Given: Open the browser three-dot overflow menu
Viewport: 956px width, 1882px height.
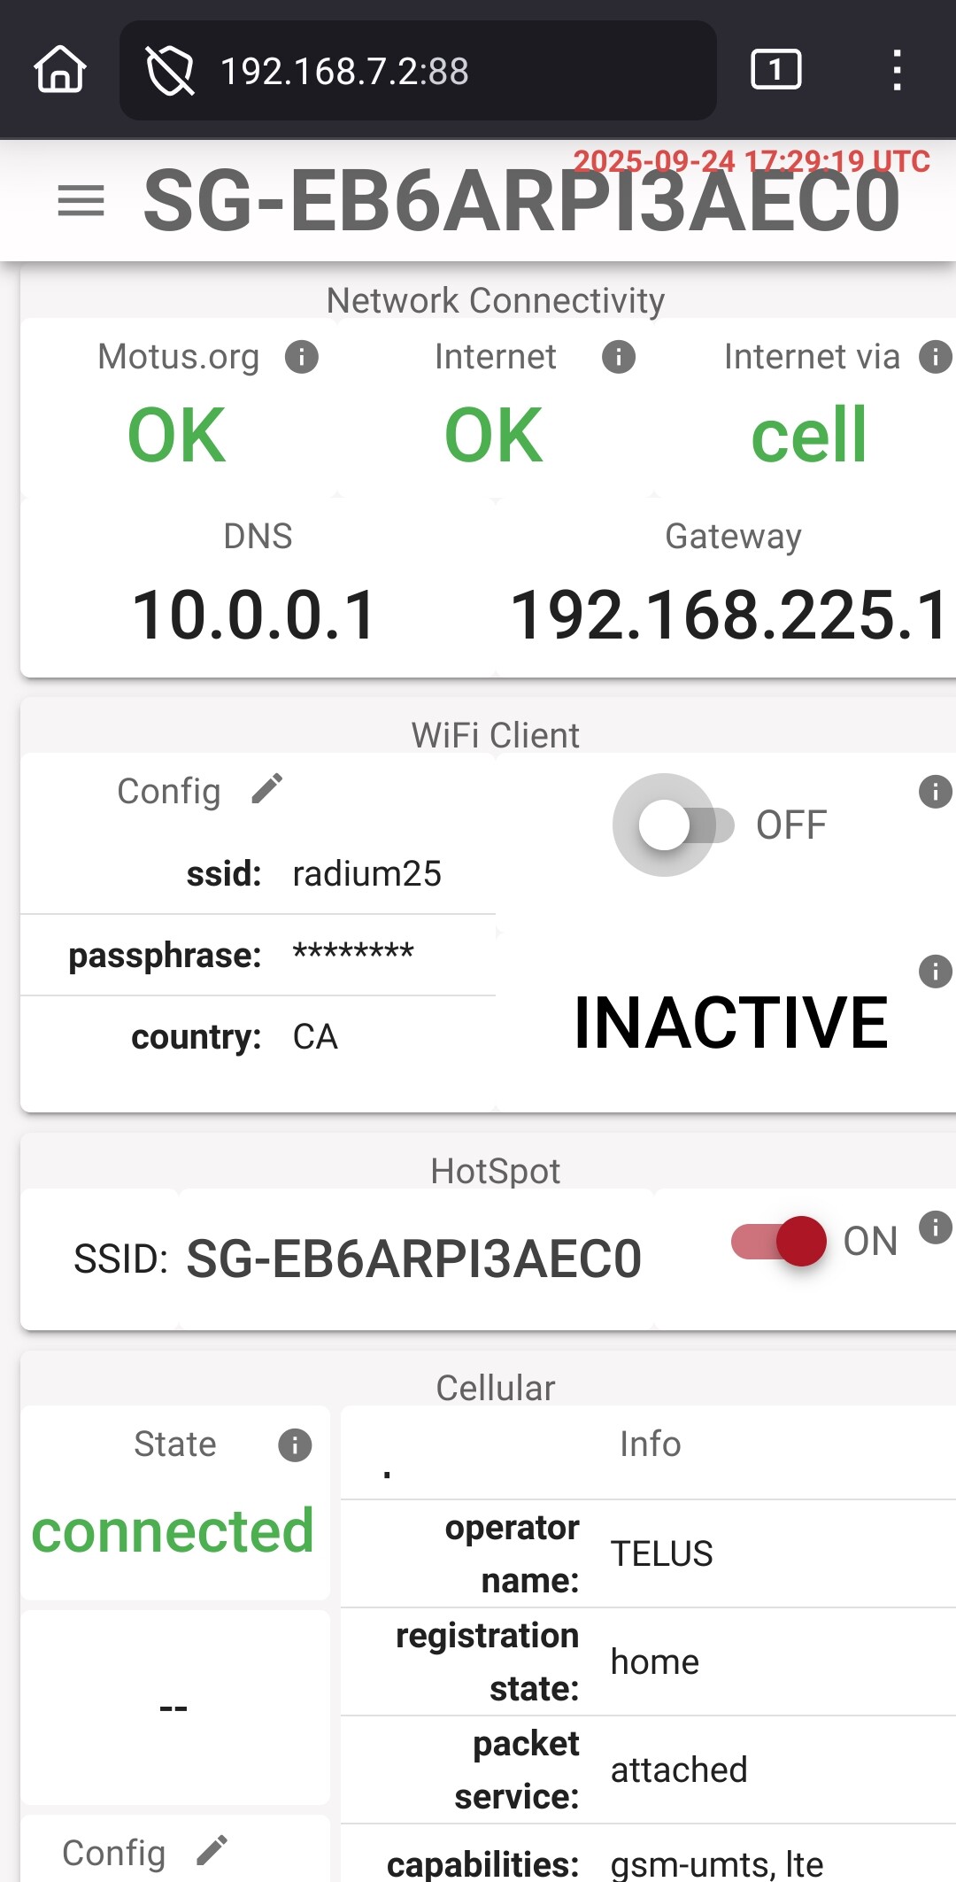Looking at the screenshot, I should tap(897, 70).
